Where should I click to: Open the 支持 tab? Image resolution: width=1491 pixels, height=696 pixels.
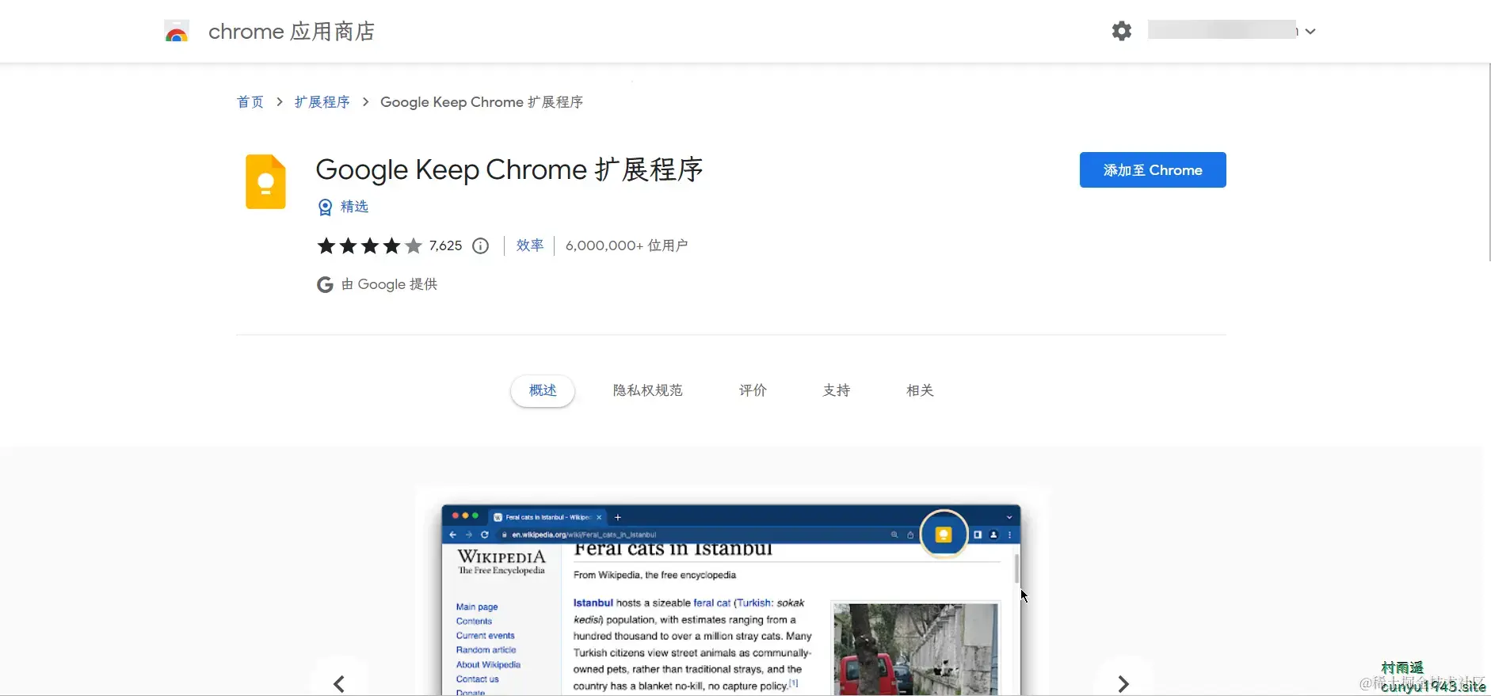click(x=837, y=390)
